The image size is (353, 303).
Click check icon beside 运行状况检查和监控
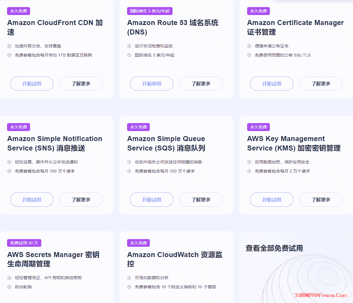pyautogui.click(x=129, y=46)
